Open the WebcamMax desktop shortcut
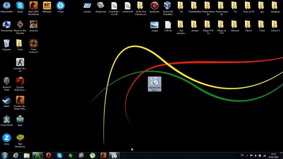 point(7,7)
